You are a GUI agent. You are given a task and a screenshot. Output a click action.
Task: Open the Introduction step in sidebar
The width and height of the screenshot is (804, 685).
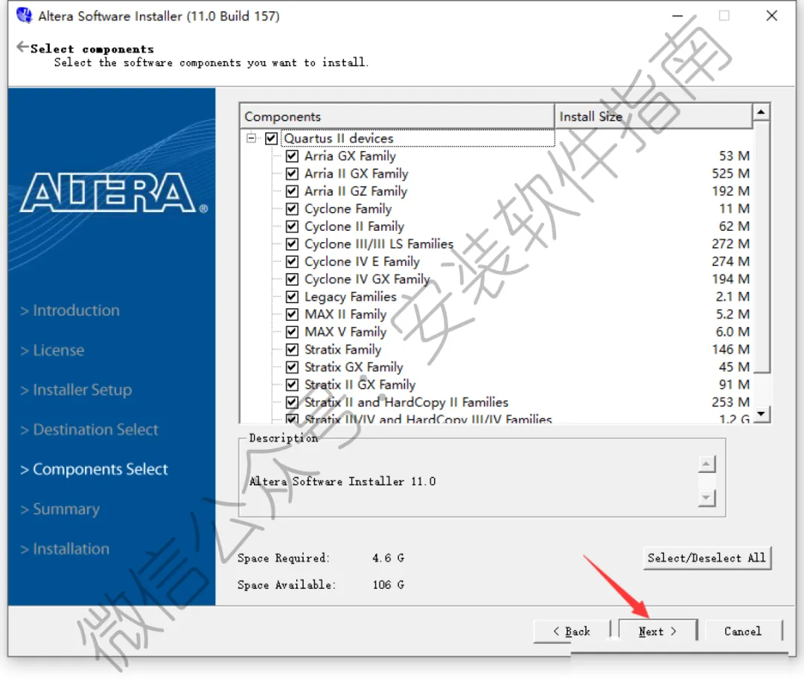pos(70,310)
